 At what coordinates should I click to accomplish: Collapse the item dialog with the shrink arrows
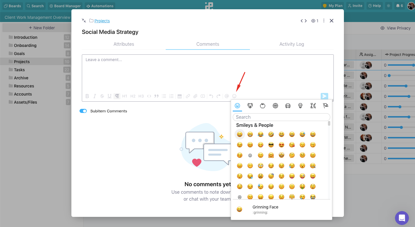pyautogui.click(x=84, y=21)
